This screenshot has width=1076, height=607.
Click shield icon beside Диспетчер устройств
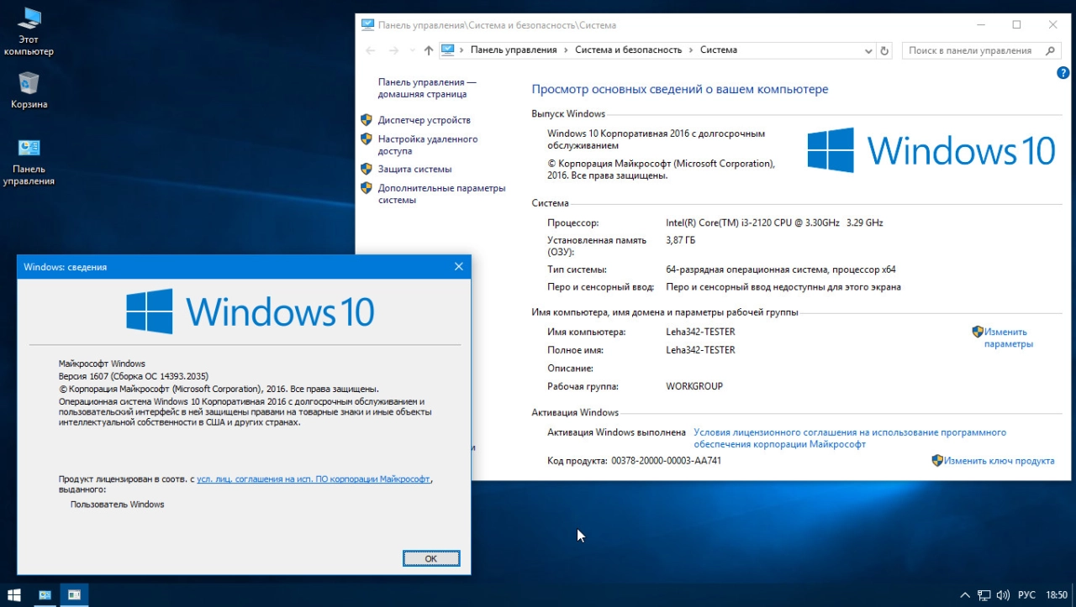[x=367, y=120]
